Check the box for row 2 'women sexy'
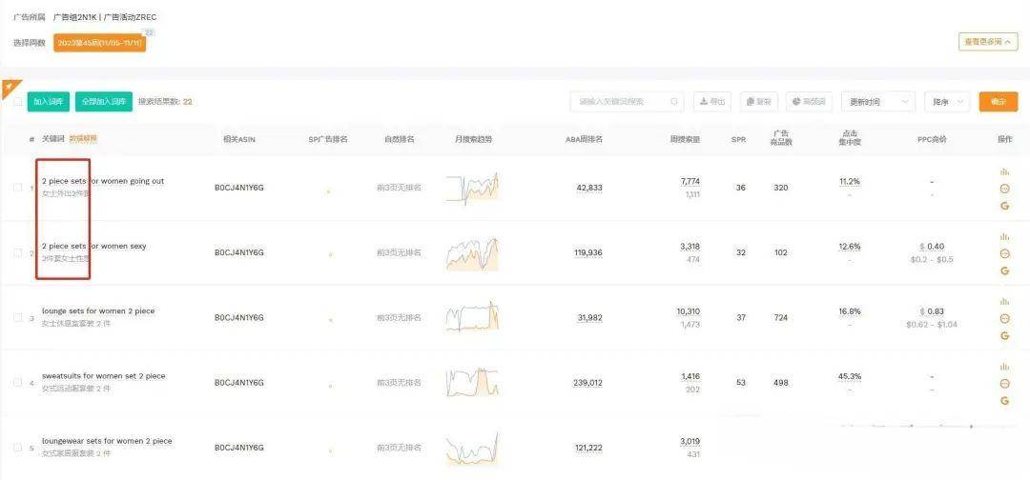Viewport: 1030px width, 480px height. 18,252
